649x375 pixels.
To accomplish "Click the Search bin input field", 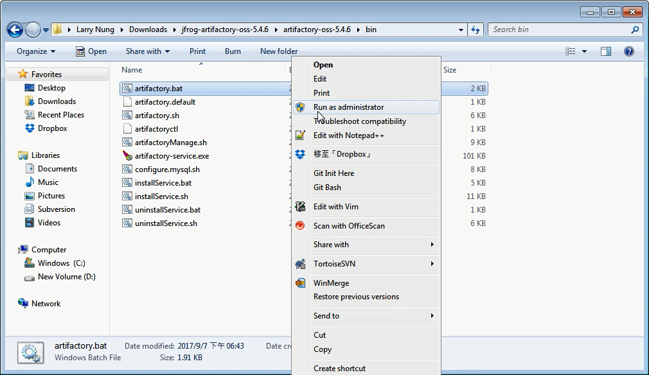I will [560, 30].
